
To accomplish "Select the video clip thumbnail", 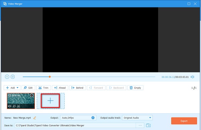I will 21,101.
